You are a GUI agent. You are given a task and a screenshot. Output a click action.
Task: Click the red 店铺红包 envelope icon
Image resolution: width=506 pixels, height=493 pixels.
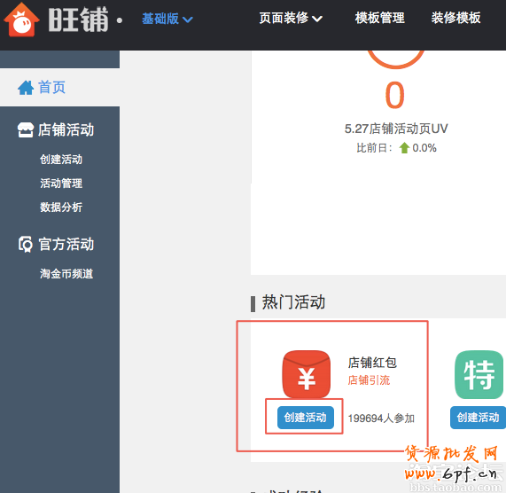coord(307,374)
